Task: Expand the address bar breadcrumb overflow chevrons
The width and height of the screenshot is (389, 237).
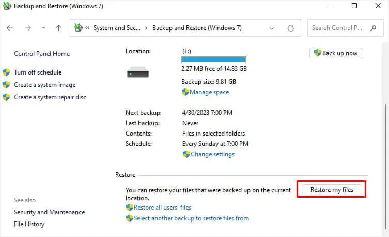Action: [87, 28]
